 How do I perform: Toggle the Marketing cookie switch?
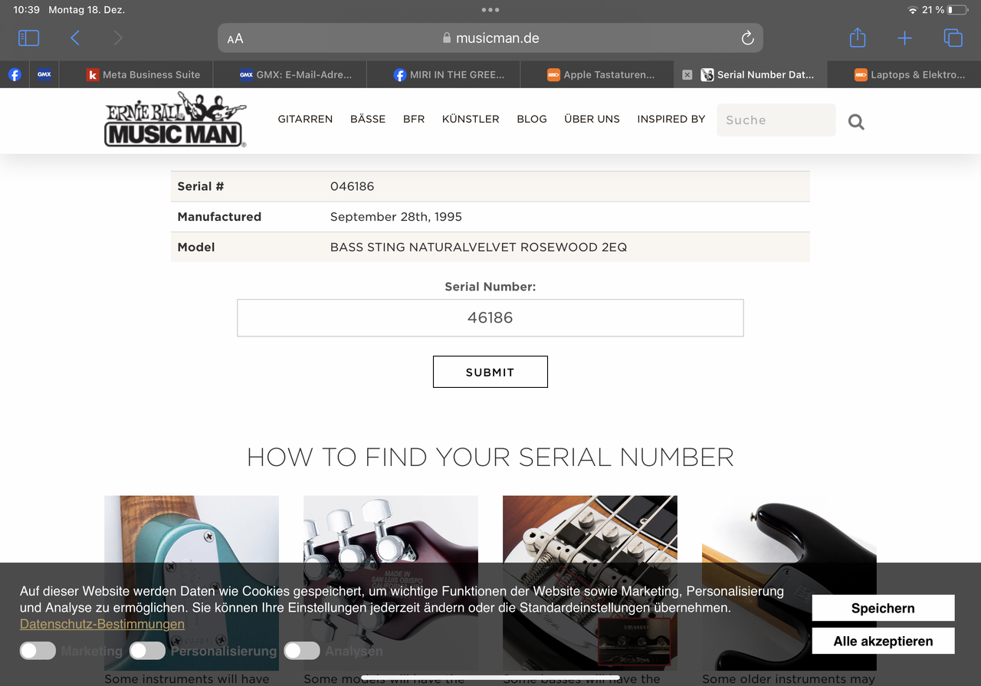coord(38,651)
